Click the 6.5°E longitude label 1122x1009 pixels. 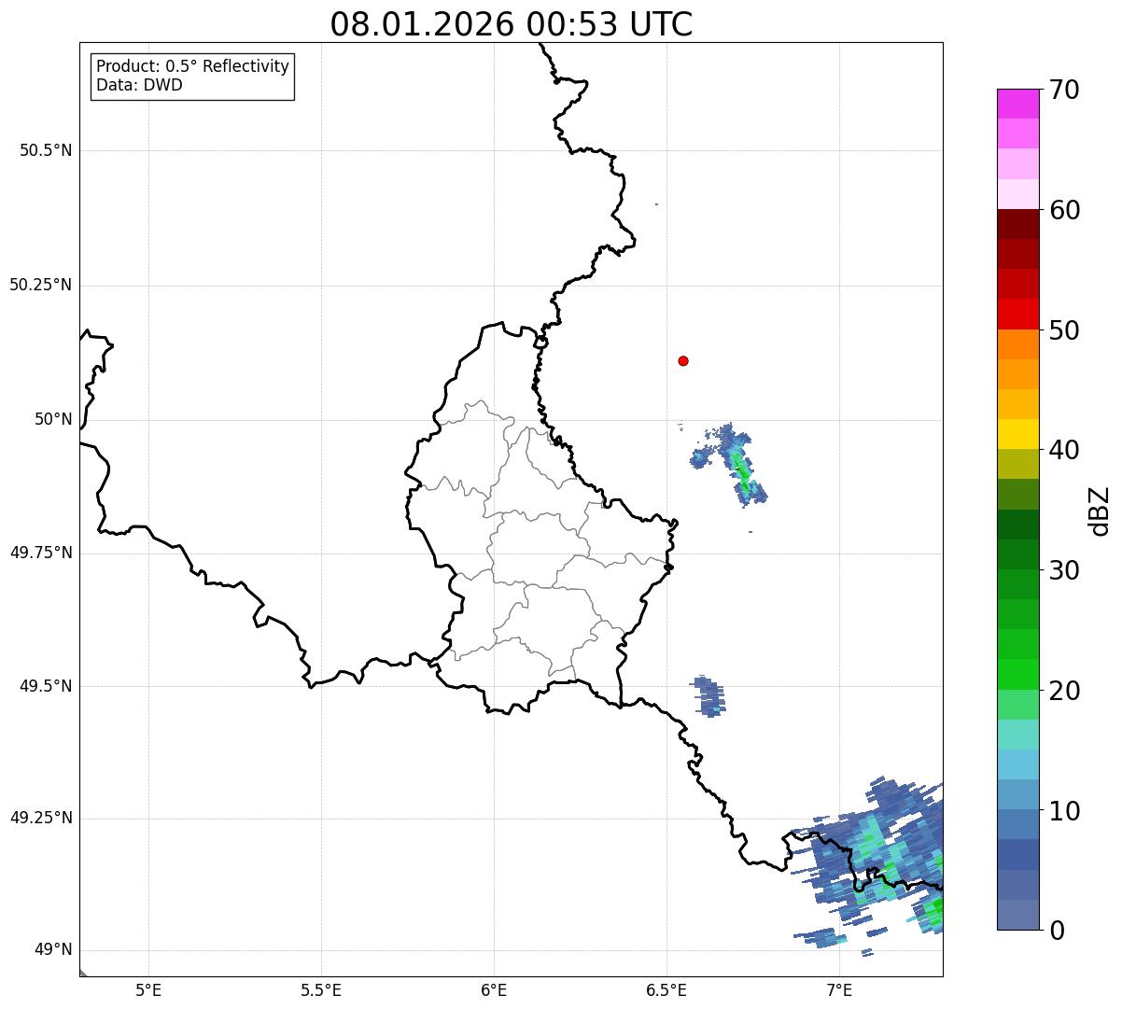click(666, 990)
